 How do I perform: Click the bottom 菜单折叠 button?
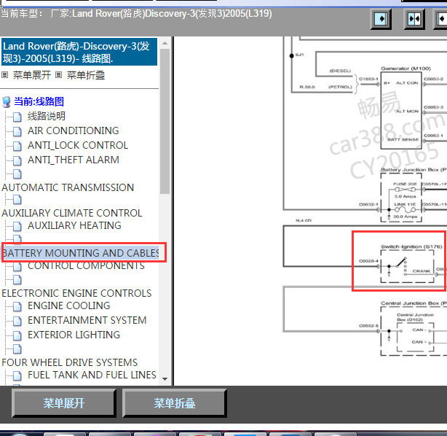pyautogui.click(x=175, y=403)
